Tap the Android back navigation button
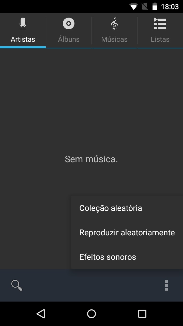The height and width of the screenshot is (326, 183). pyautogui.click(x=41, y=314)
